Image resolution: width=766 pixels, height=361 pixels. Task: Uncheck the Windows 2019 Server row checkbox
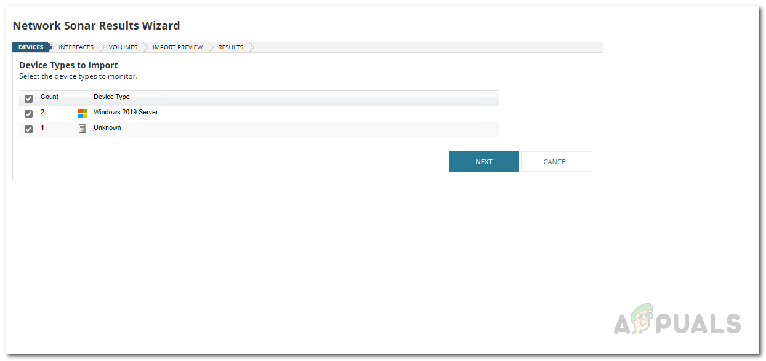[x=28, y=114]
